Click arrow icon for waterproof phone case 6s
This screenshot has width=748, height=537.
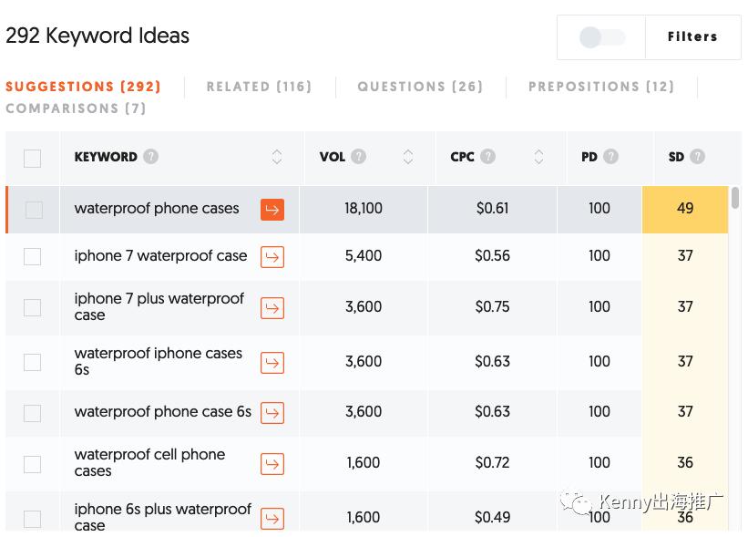[272, 413]
